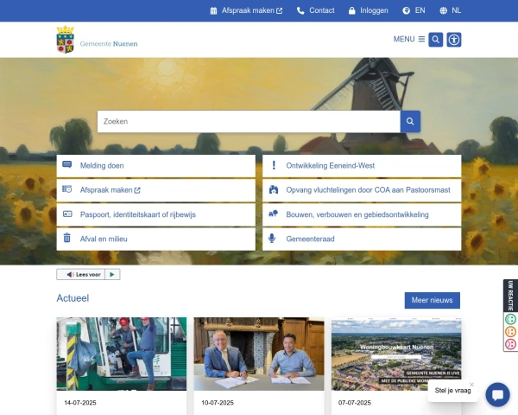Open Paspoort, identiteitskaart of rijbewijs
This screenshot has height=415, width=518.
click(156, 214)
